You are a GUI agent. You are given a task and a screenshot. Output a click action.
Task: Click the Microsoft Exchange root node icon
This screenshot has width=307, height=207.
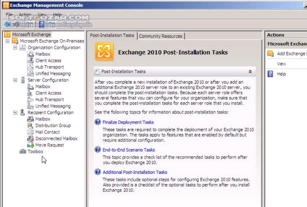(x=7, y=35)
